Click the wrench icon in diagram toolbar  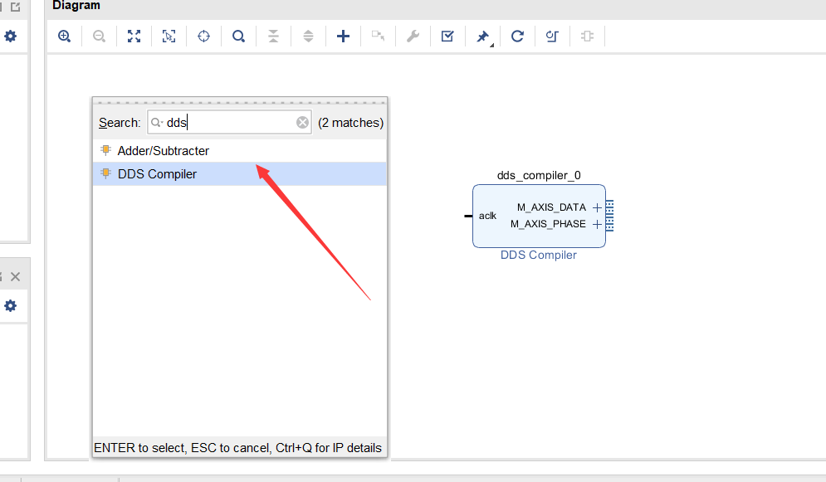pyautogui.click(x=413, y=37)
